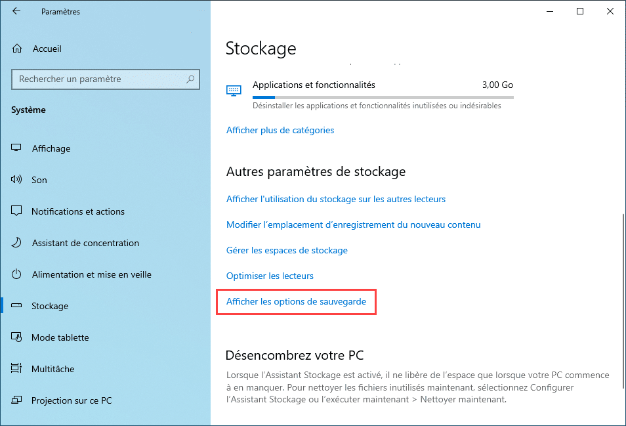The width and height of the screenshot is (626, 426).
Task: Click the Notifications et actions icon
Action: (16, 211)
